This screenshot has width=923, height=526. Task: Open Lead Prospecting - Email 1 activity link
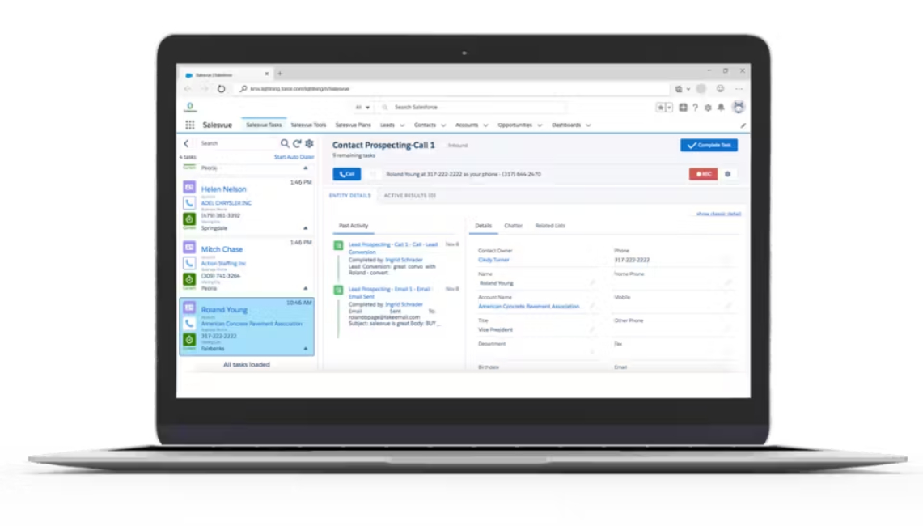[x=389, y=293]
